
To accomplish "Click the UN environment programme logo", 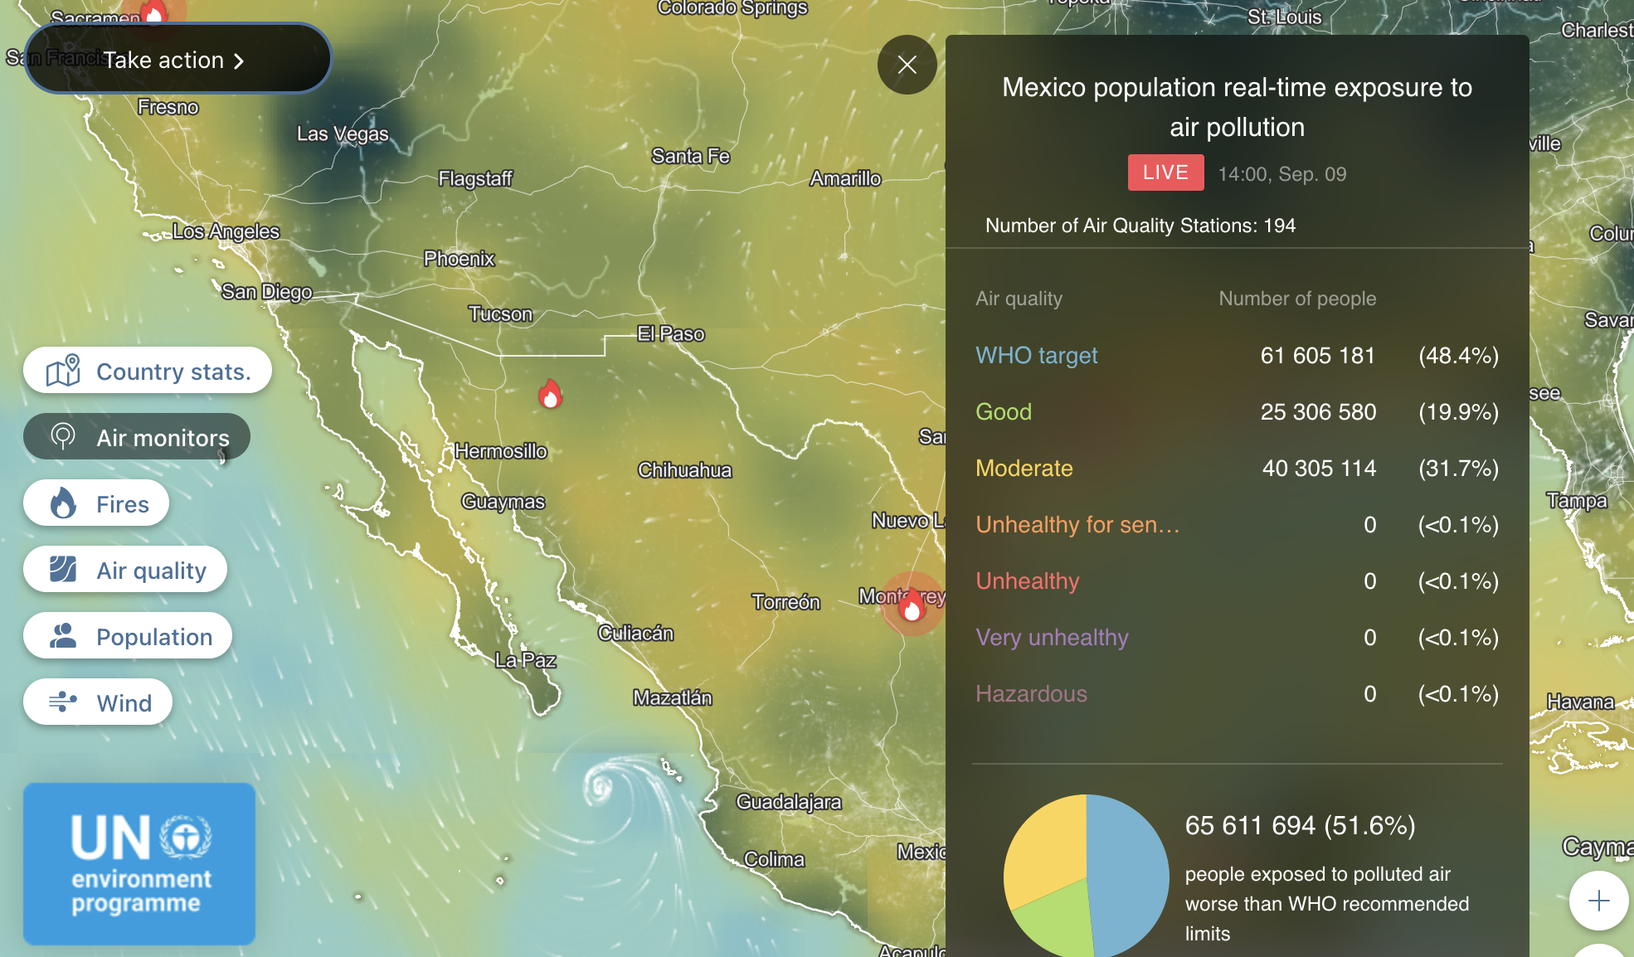I will pos(139,863).
